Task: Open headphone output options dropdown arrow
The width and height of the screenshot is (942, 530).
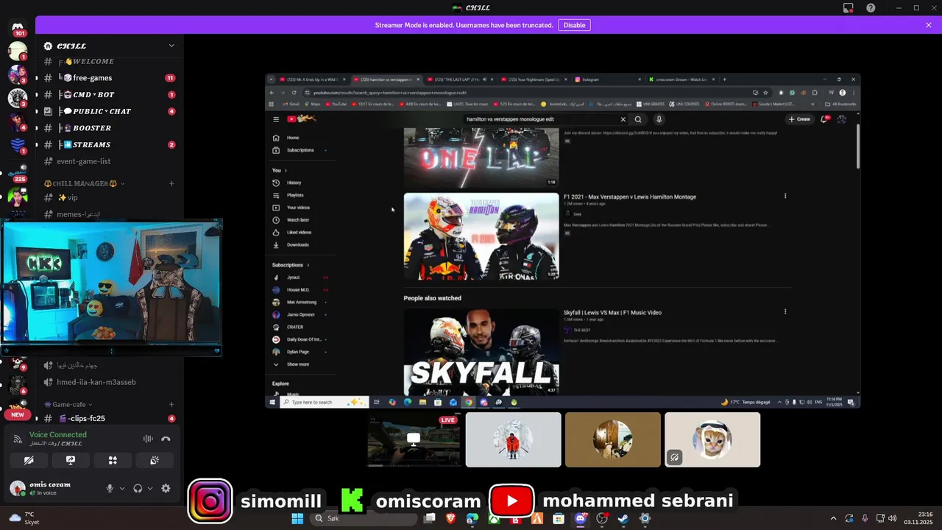Action: (150, 488)
